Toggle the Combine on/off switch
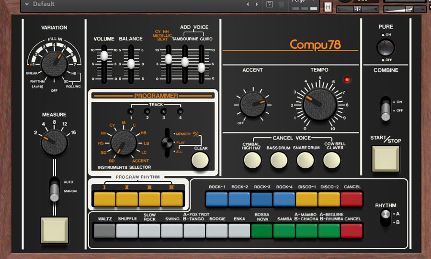The image size is (431, 259). coord(385,108)
